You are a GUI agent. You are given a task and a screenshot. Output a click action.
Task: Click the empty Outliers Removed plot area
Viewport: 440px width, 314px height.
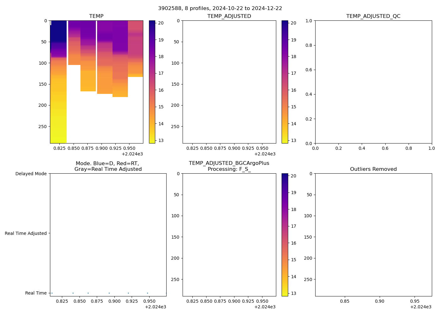[x=373, y=235]
